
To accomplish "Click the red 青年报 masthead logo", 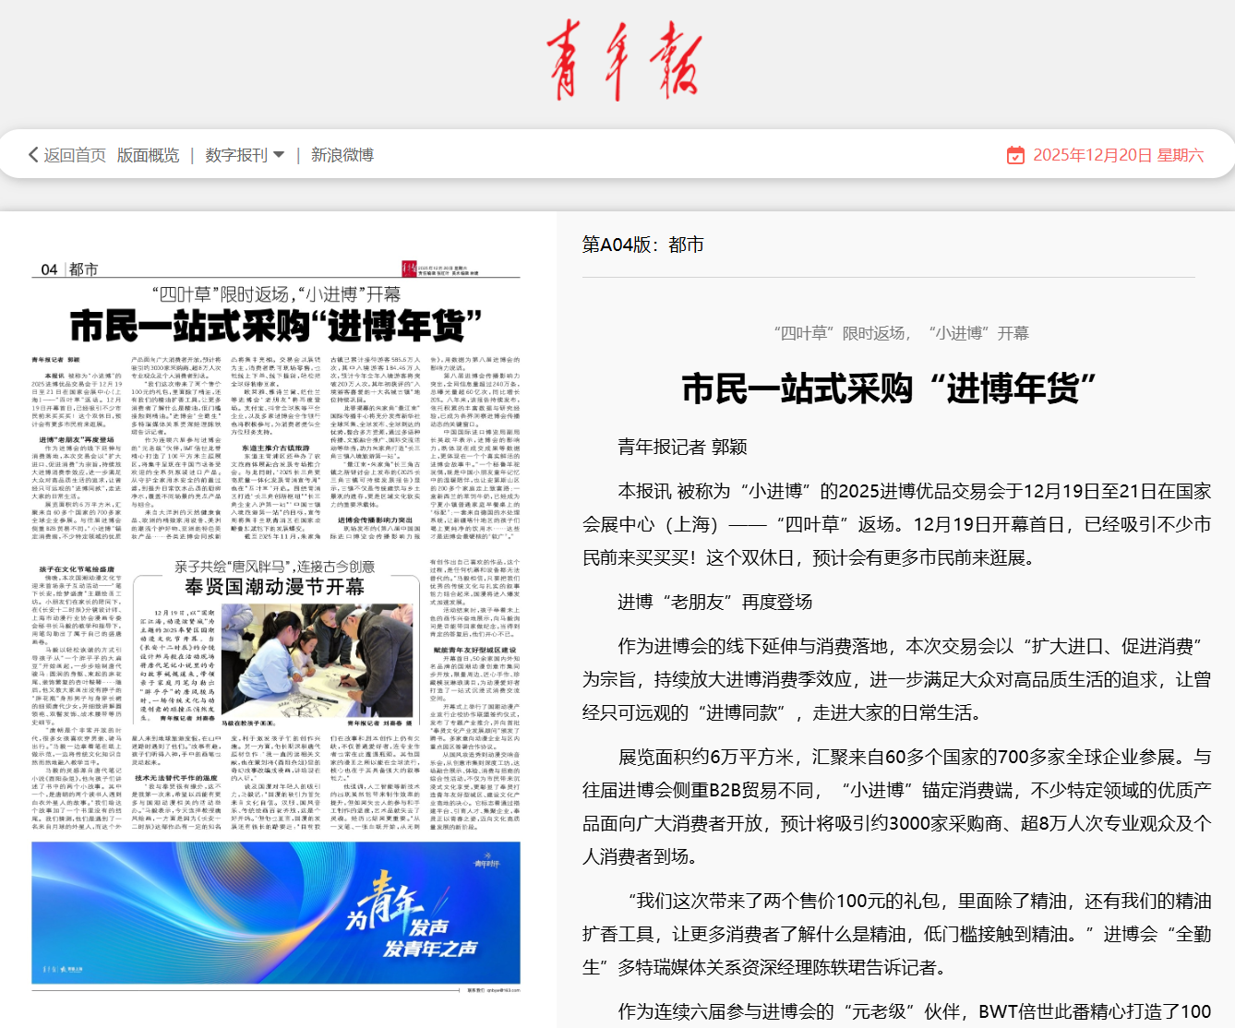I will 623,60.
